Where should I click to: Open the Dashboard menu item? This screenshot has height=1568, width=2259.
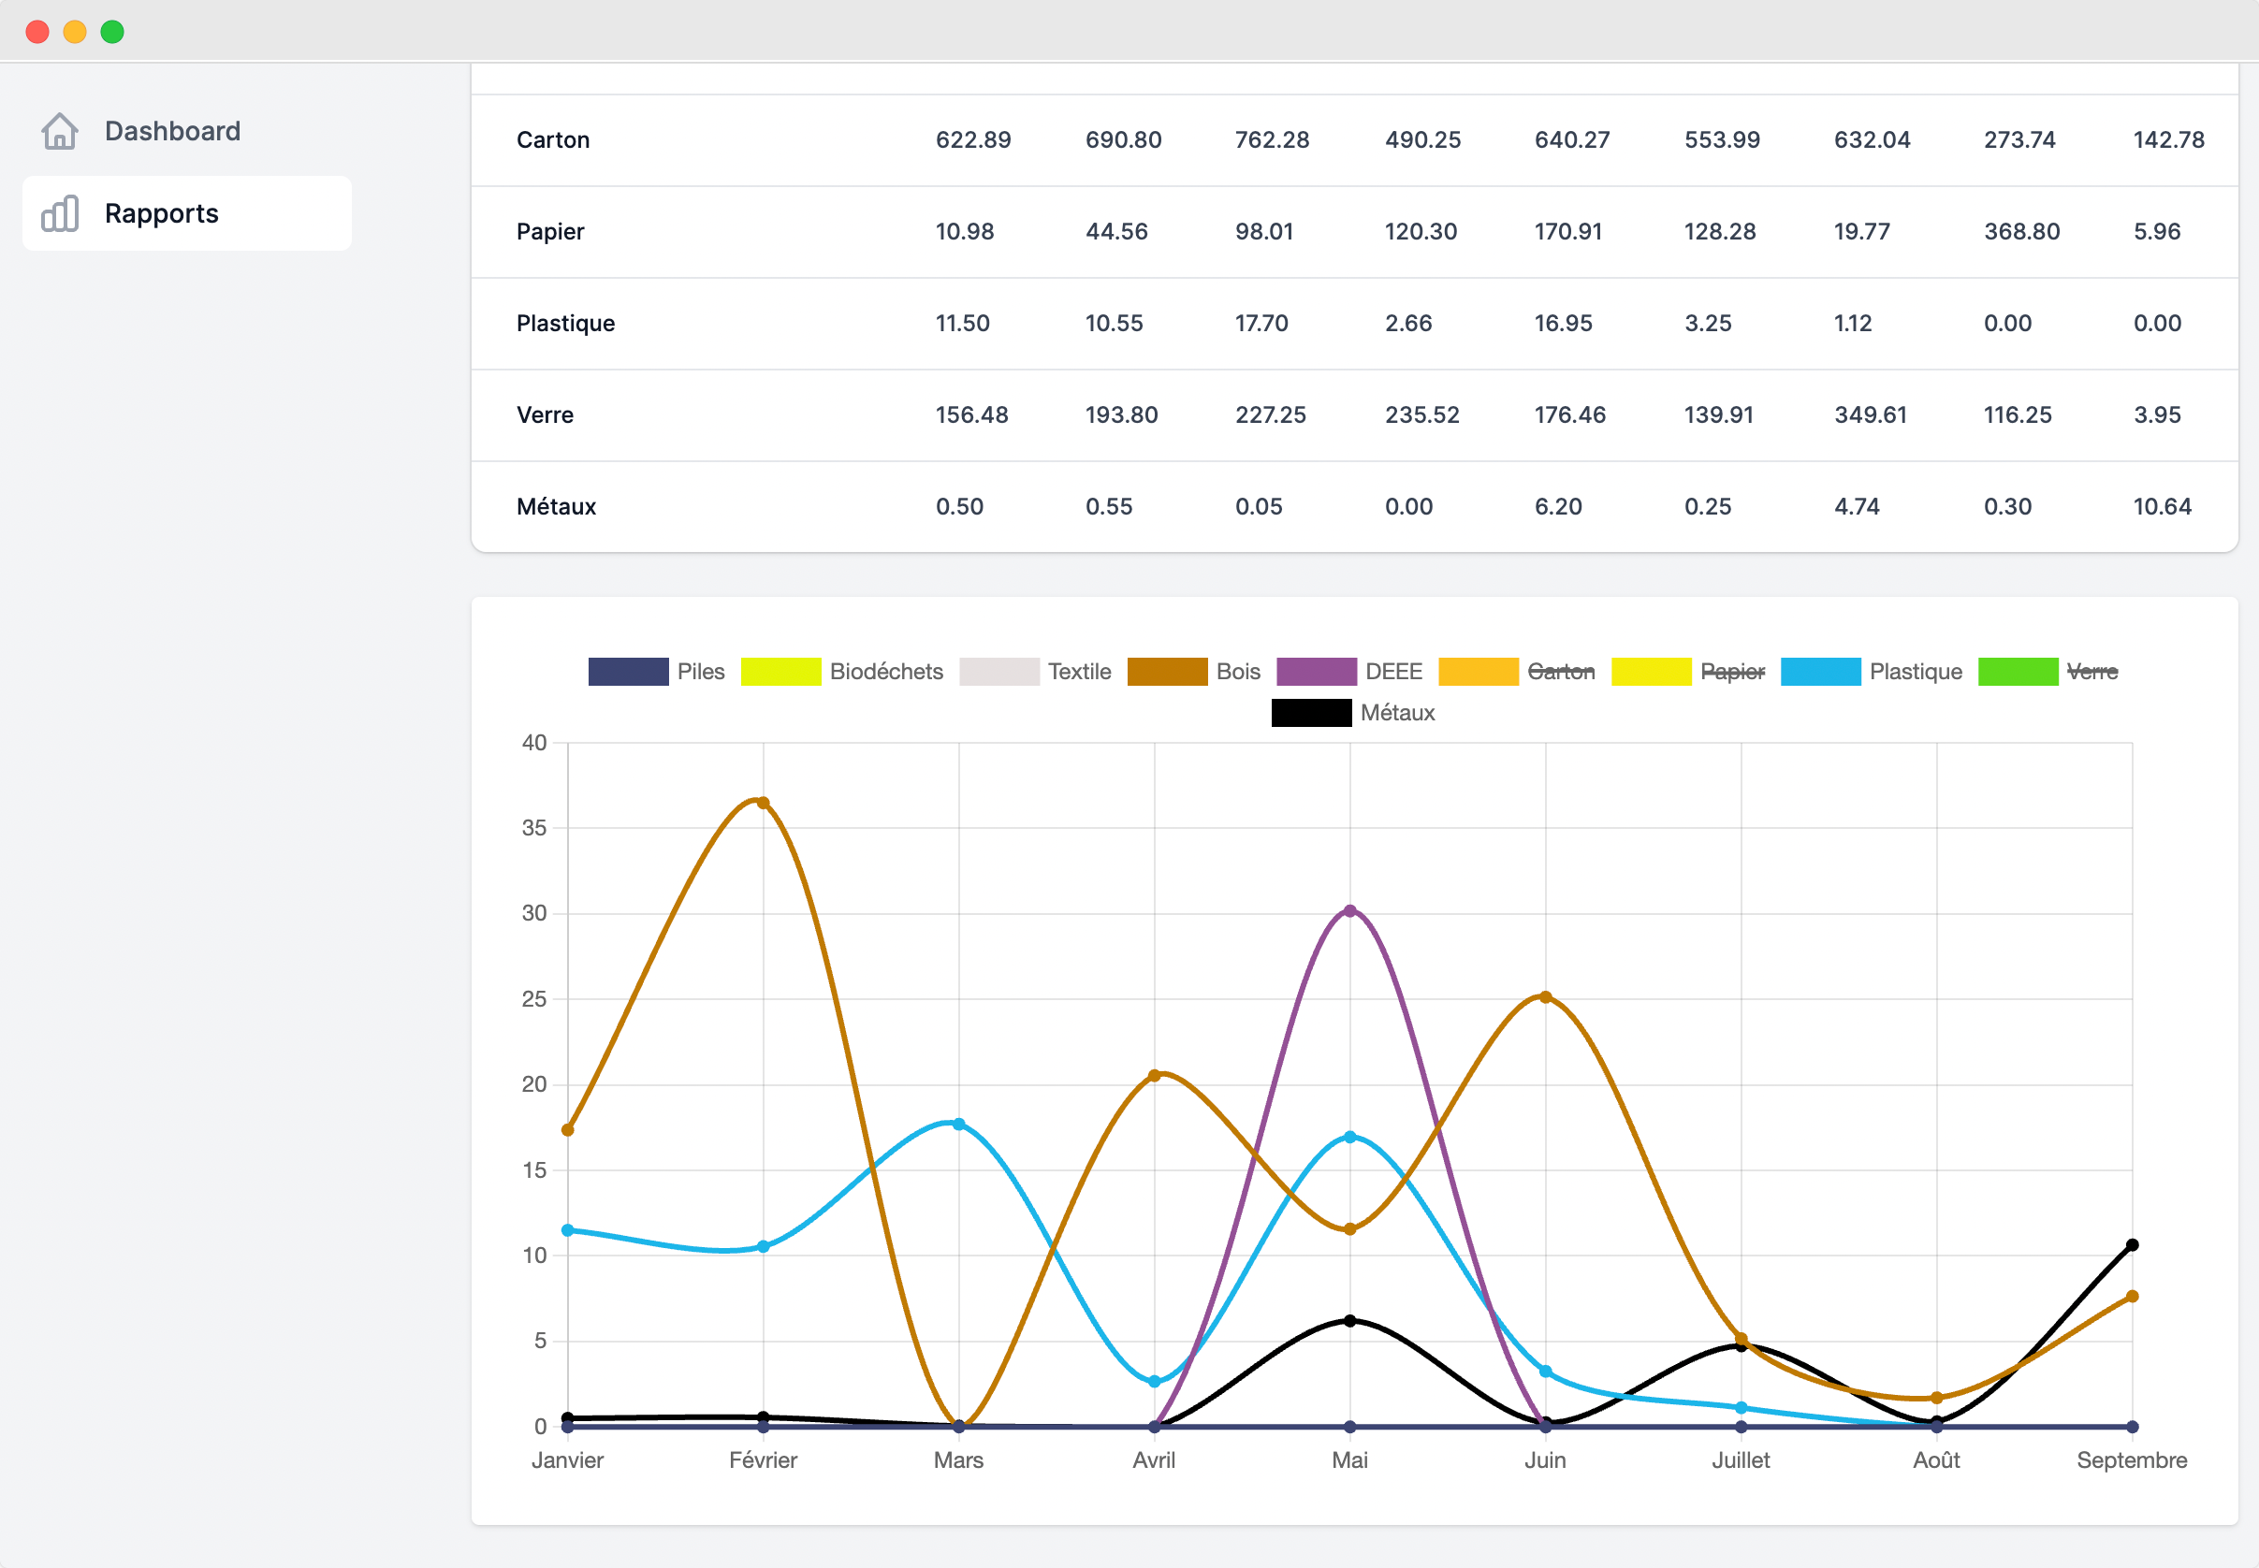tap(172, 131)
